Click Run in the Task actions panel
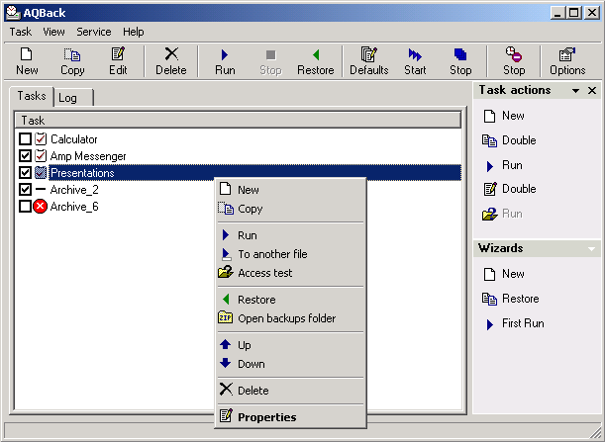605x442 pixels. [503, 165]
